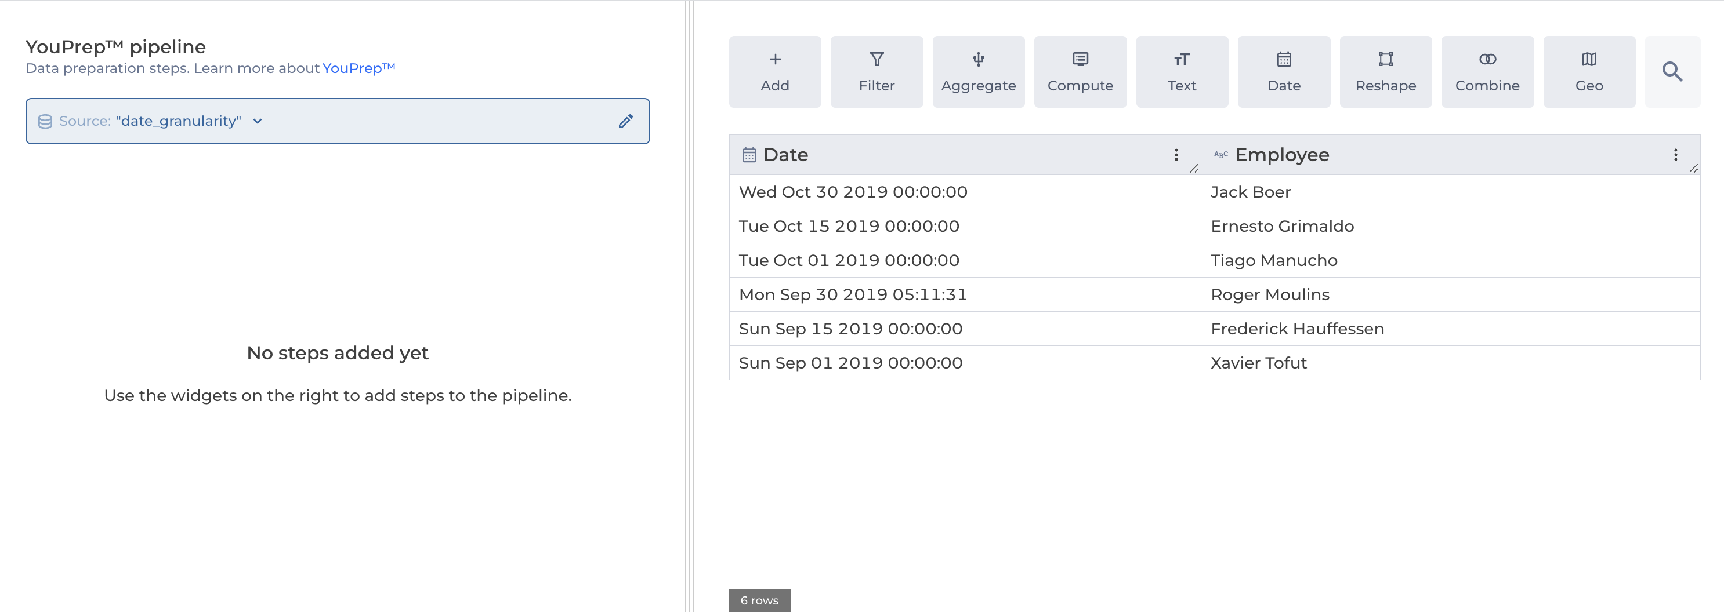The height and width of the screenshot is (612, 1724).
Task: Click the Employee column text type icon
Action: coord(1220,155)
